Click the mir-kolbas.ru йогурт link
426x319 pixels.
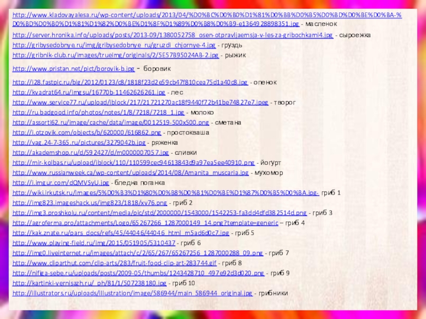[133, 163]
